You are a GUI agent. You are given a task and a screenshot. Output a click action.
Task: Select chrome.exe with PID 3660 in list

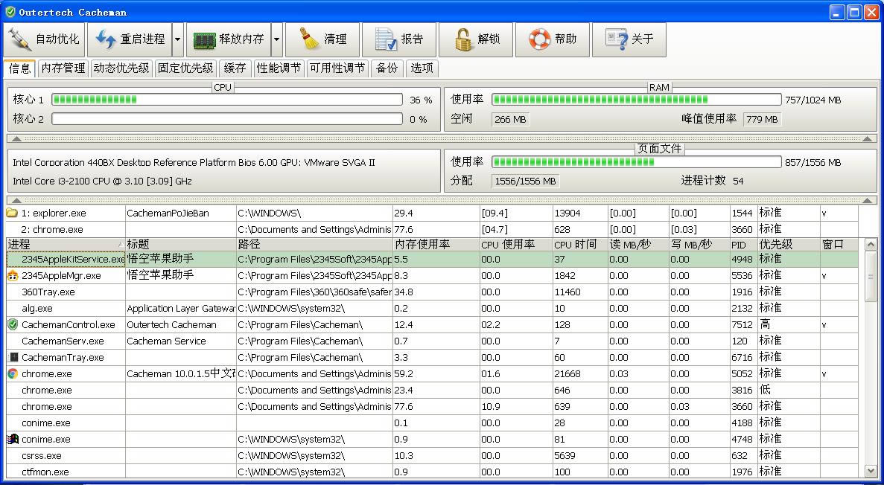click(433, 406)
